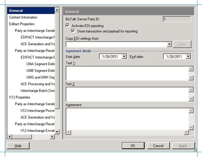The width and height of the screenshot is (202, 157).
Task: Select X12 Properties node
Action: tap(19, 97)
